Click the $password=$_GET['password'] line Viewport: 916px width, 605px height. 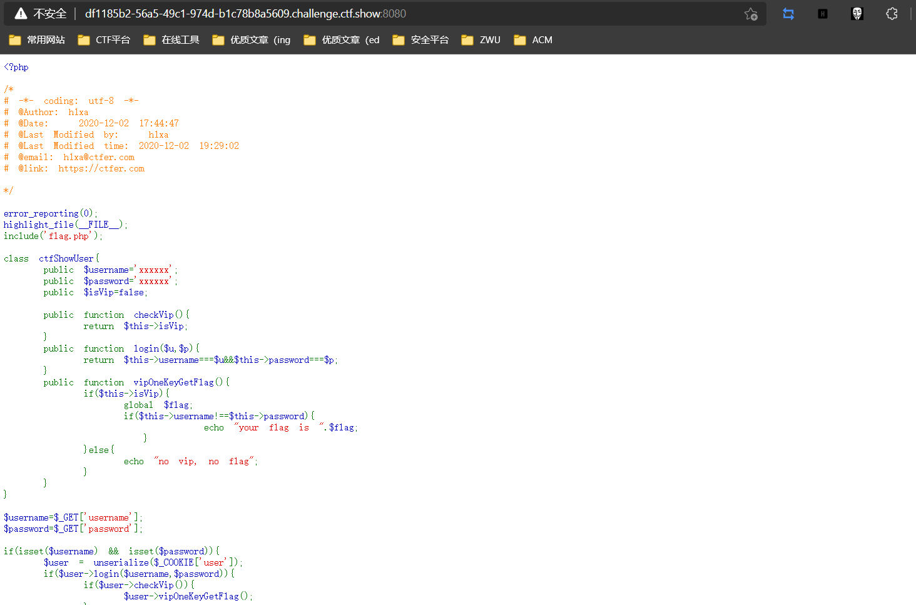point(73,529)
